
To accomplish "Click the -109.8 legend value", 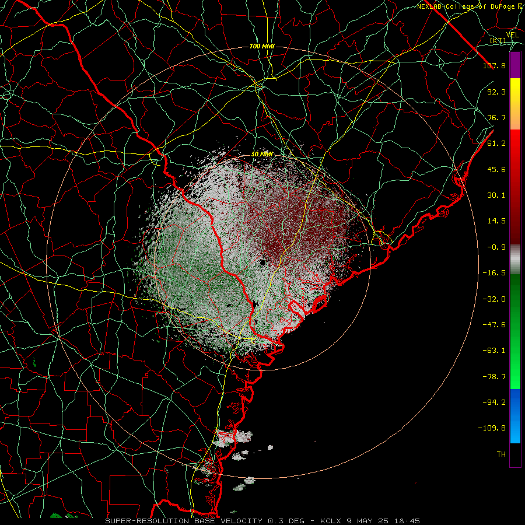I will click(x=492, y=428).
